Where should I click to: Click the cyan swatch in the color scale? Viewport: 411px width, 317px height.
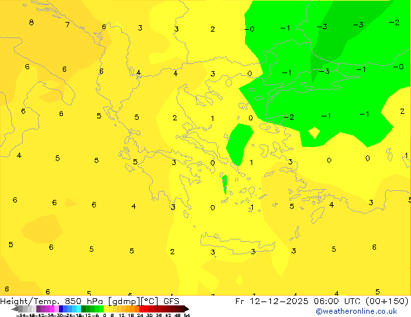tap(78, 309)
